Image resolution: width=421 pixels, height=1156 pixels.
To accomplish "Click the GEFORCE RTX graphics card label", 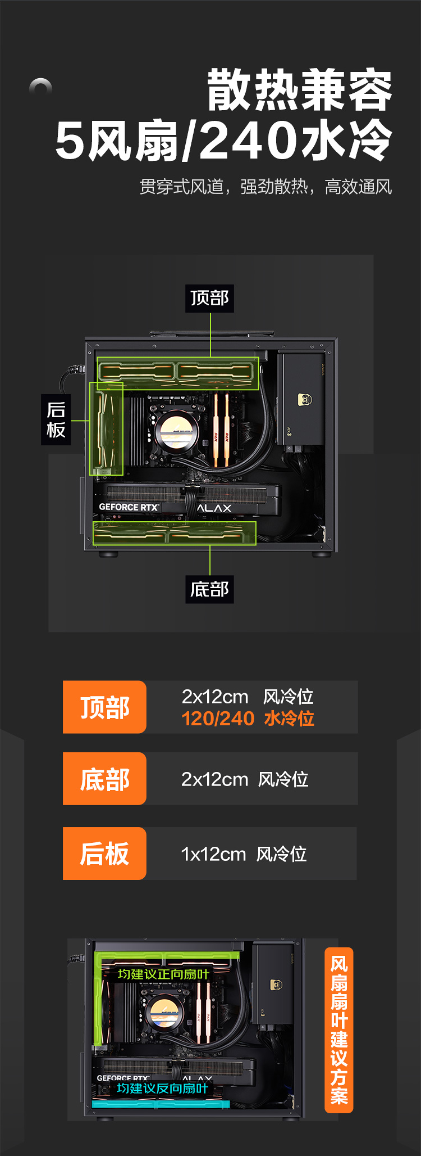I will pyautogui.click(x=129, y=507).
